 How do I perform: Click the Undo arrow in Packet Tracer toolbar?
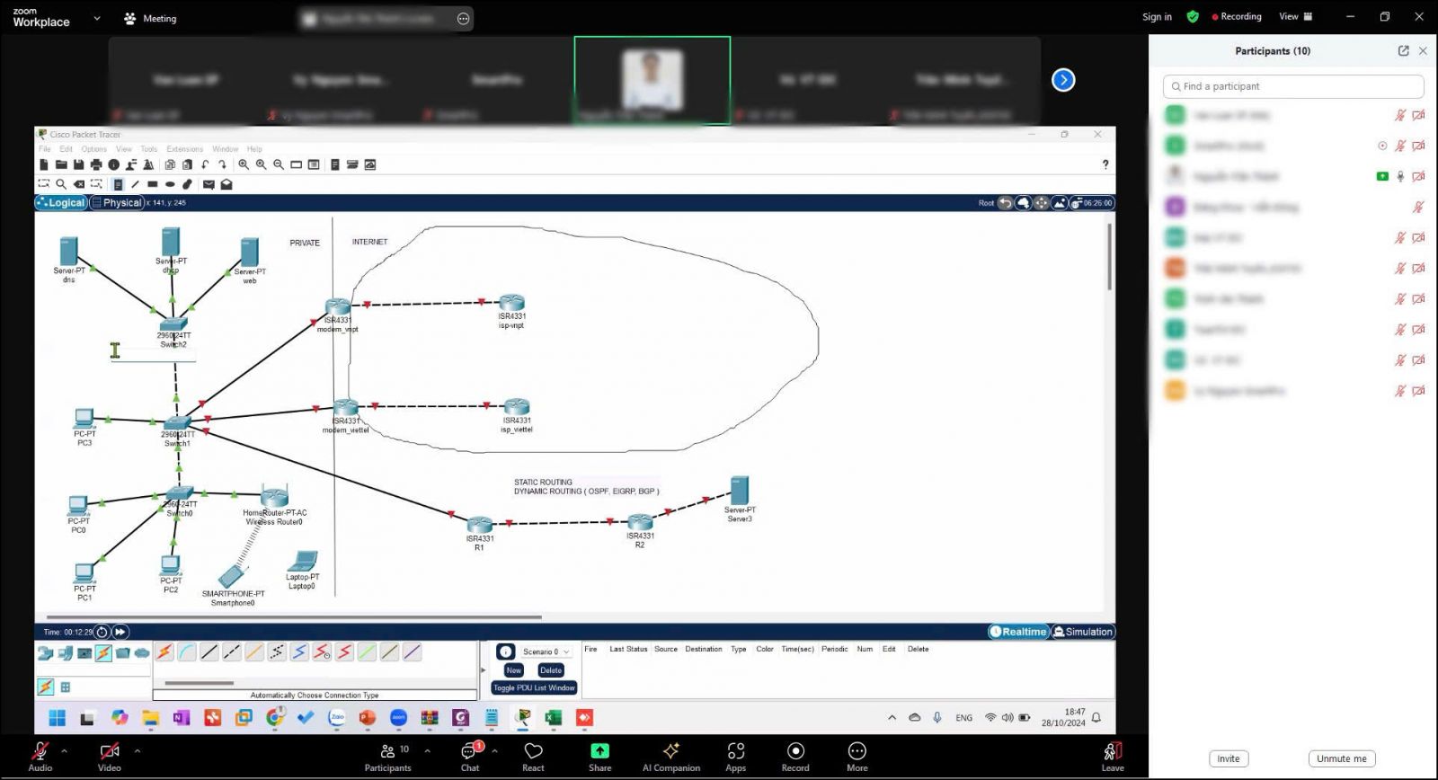206,164
